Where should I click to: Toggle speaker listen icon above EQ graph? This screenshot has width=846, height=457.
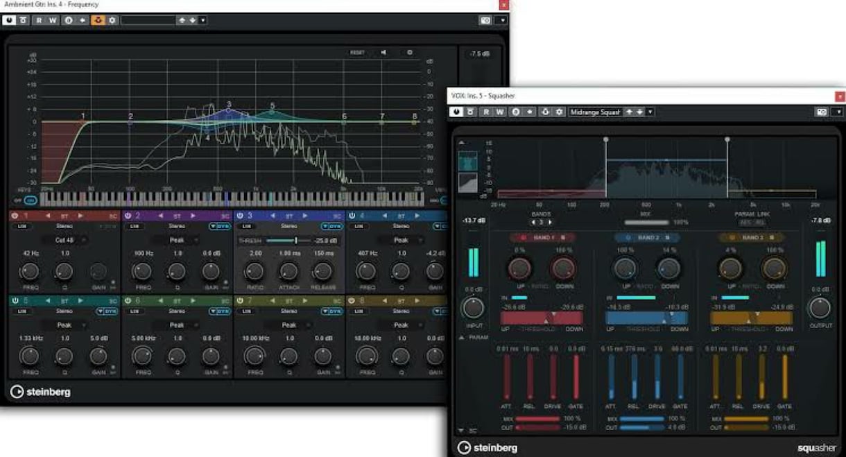[x=383, y=52]
